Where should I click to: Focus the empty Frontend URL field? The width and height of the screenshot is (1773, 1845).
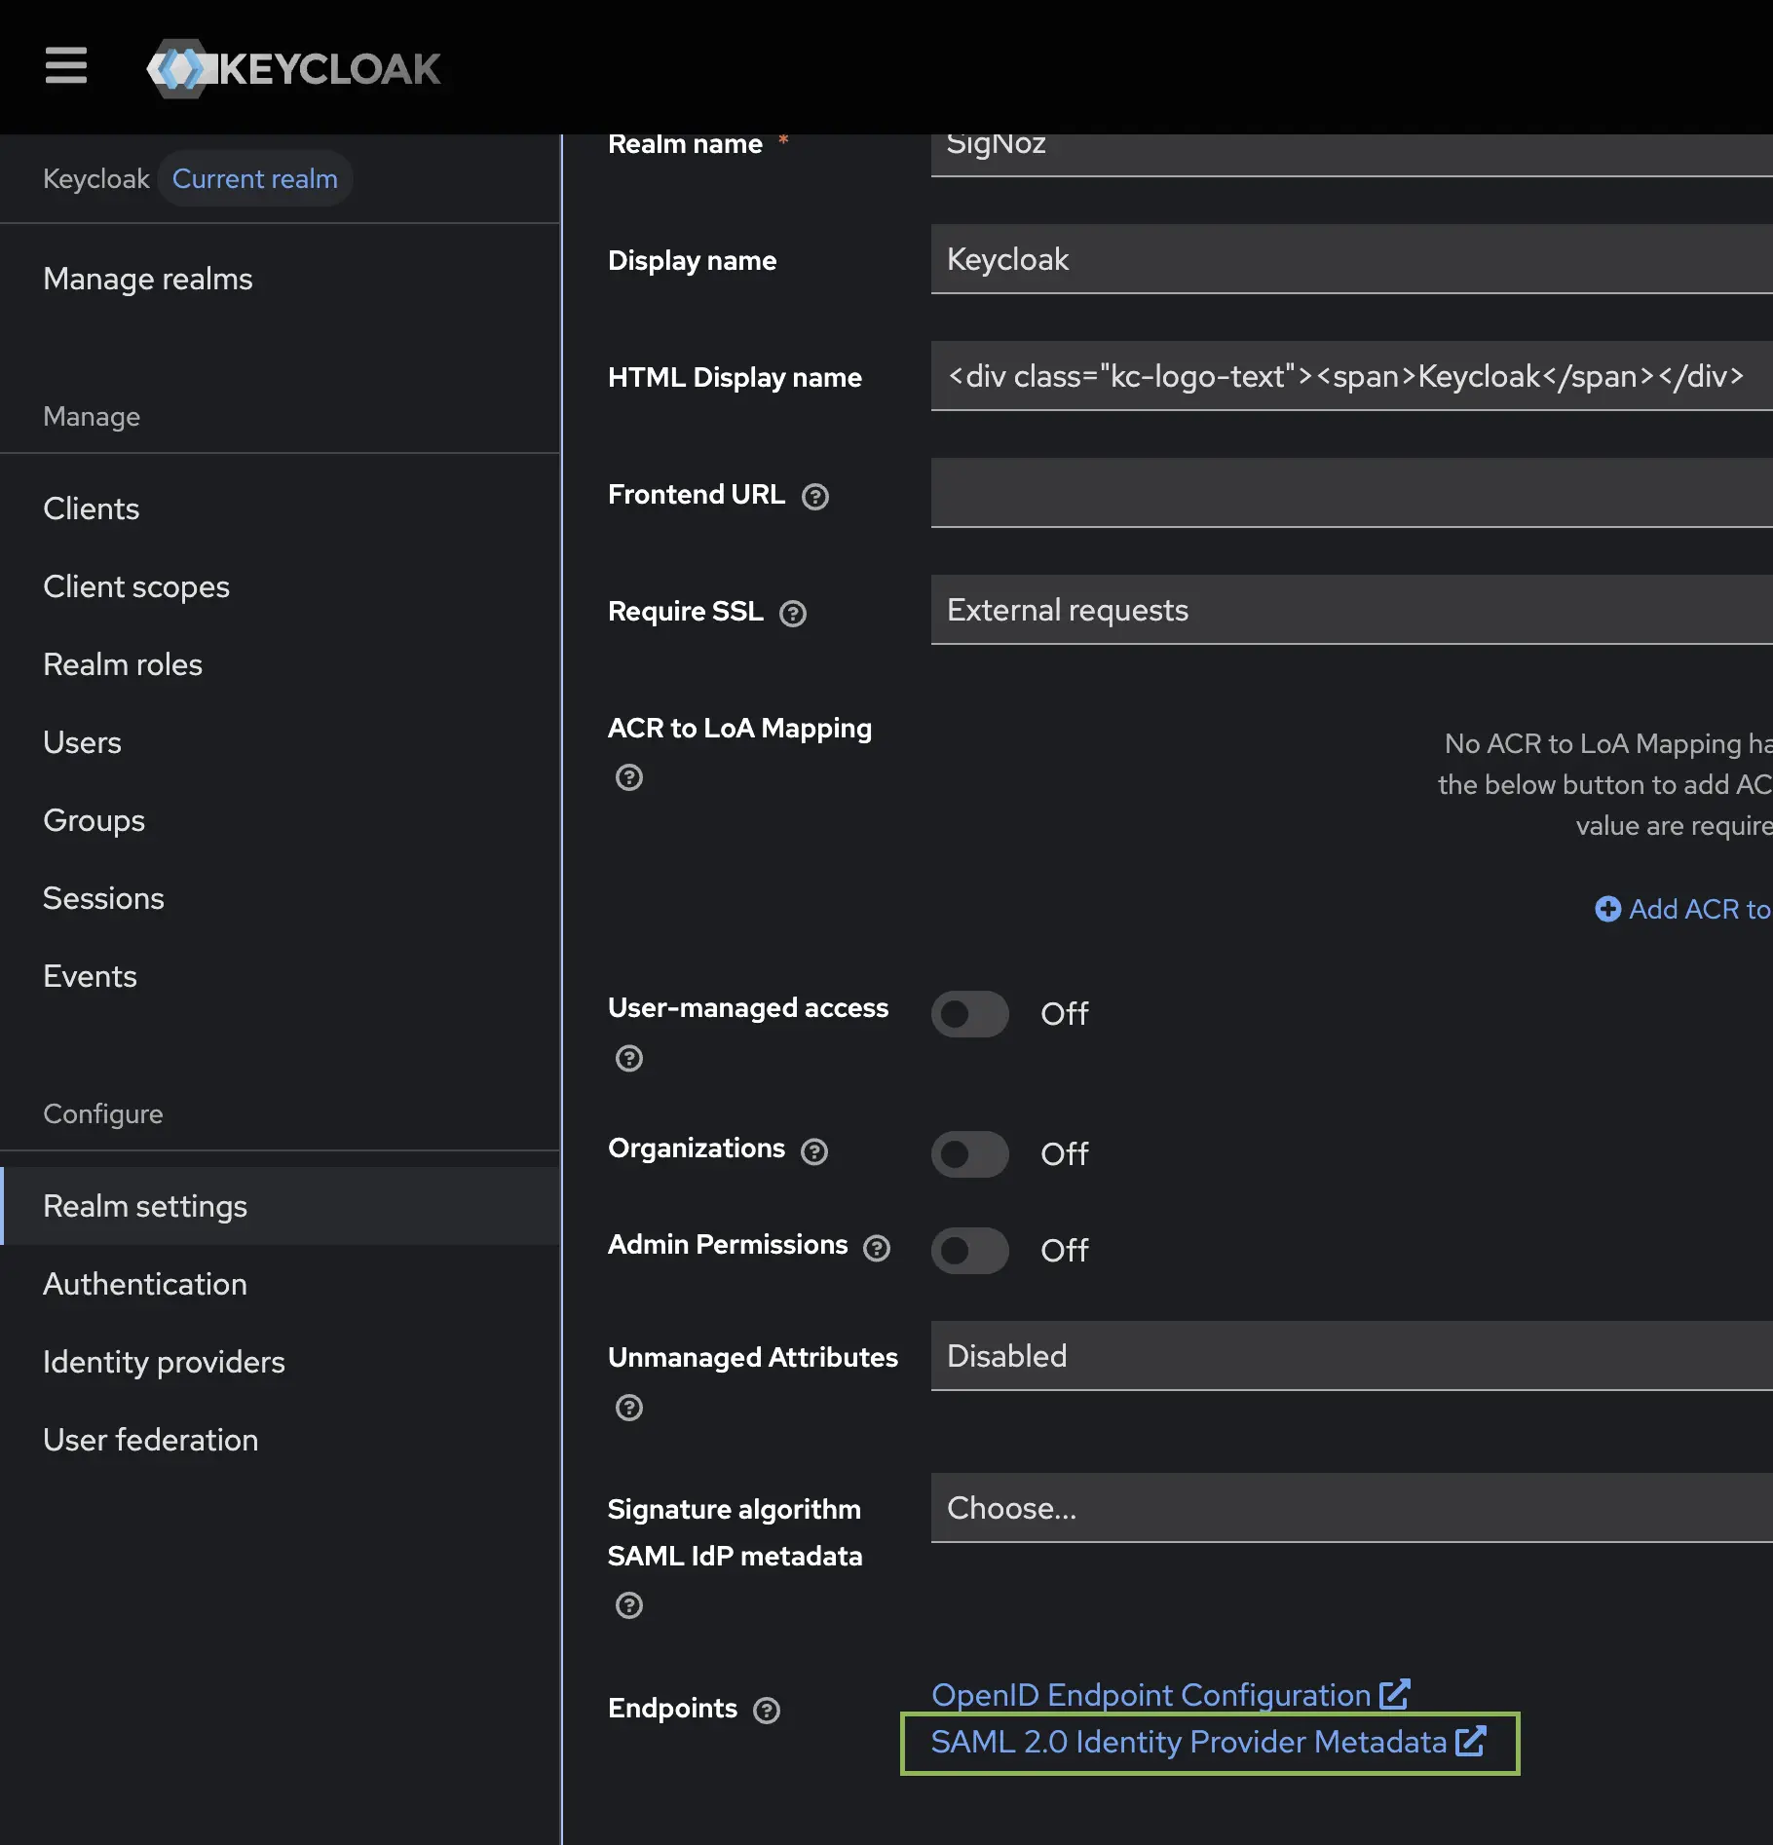pos(1351,493)
